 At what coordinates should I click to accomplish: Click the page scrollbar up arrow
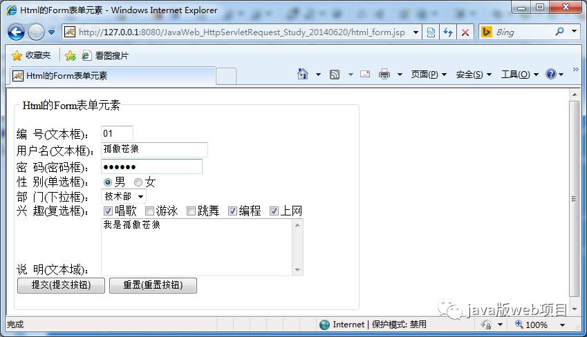575,95
